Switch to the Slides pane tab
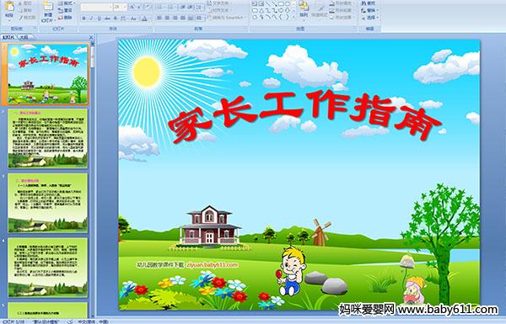This screenshot has height=324, width=506. 8,37
